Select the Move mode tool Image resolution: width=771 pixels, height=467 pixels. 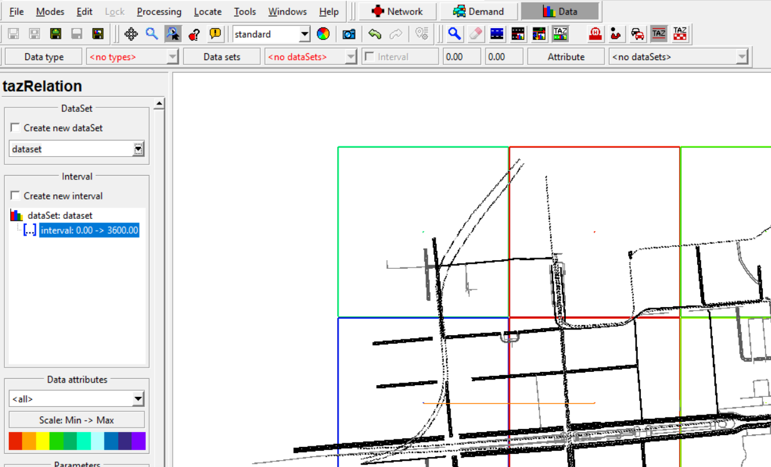[131, 33]
